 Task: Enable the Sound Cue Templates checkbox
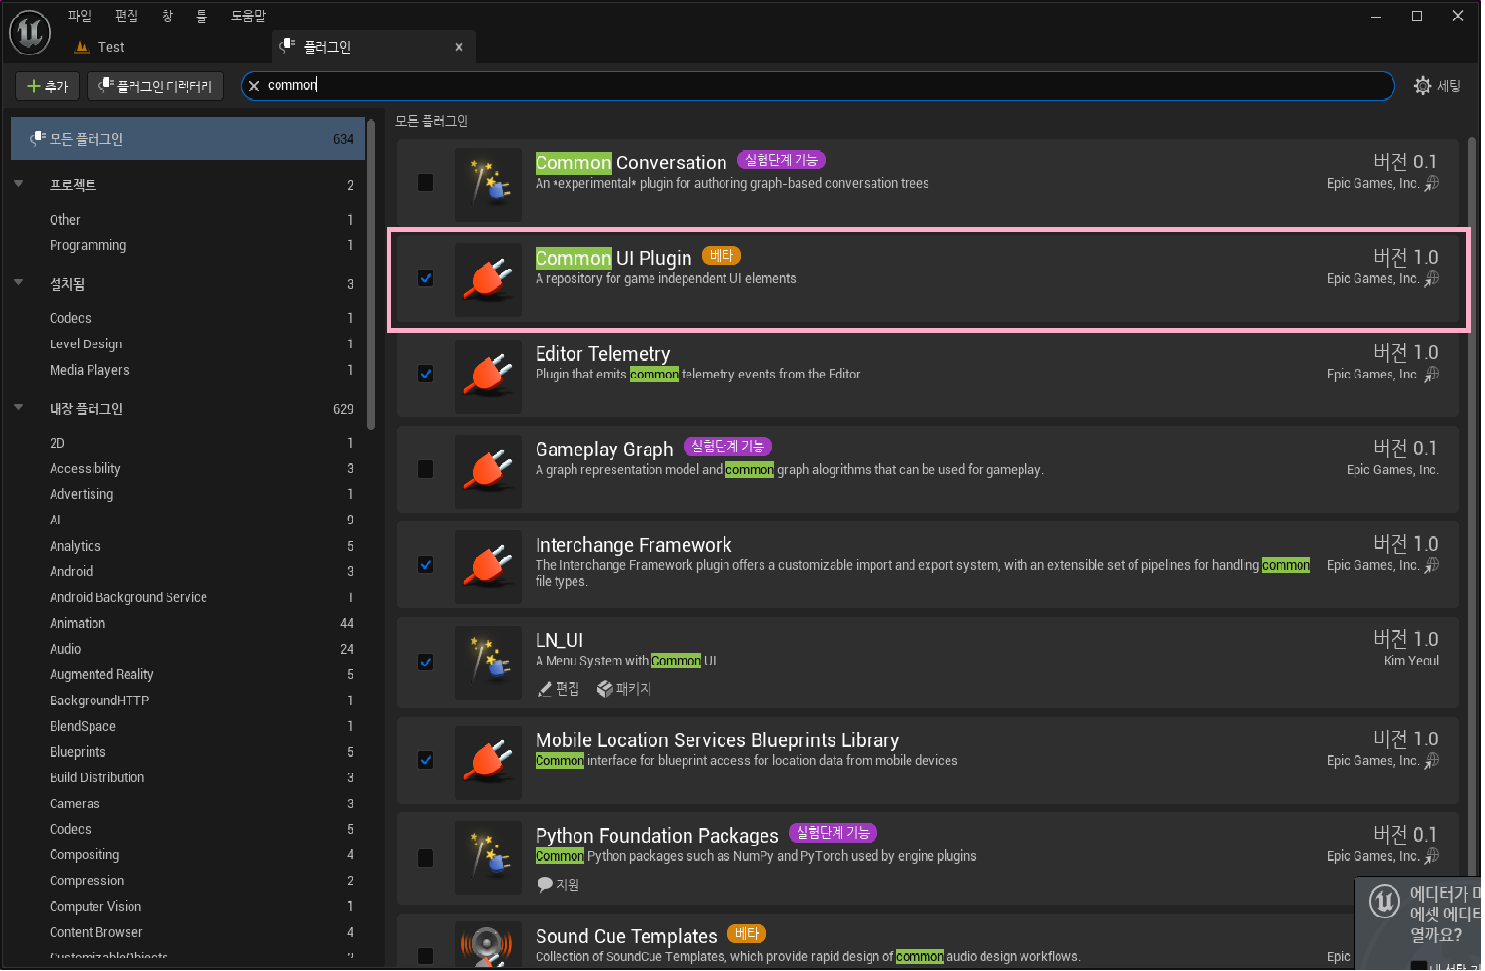426,955
